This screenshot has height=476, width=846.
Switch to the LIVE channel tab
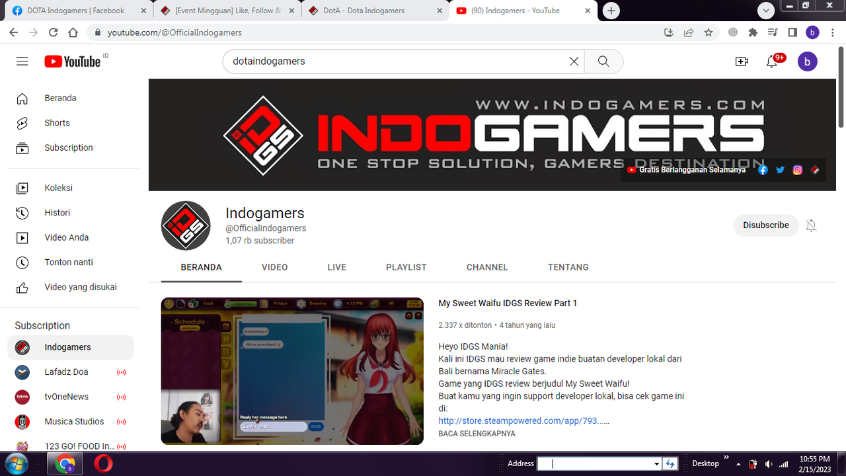click(337, 268)
